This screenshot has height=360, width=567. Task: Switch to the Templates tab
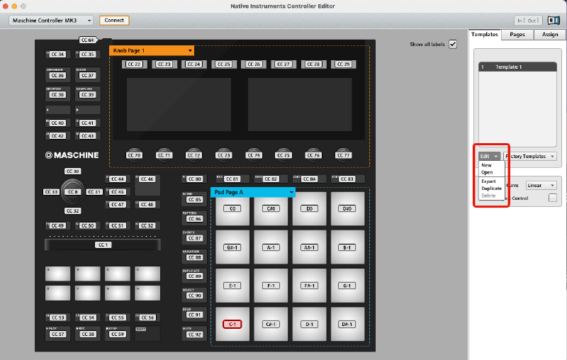485,34
